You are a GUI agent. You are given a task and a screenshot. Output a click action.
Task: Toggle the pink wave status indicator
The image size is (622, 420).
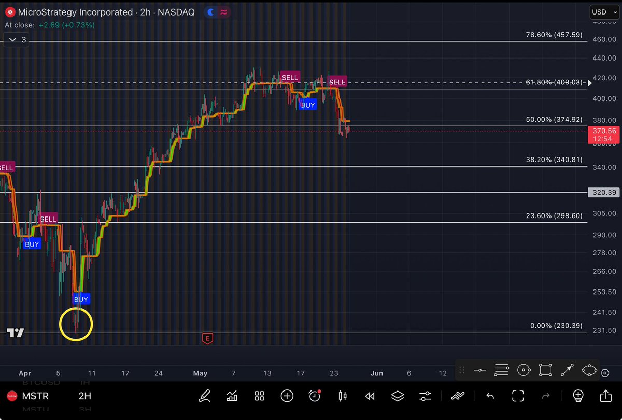point(223,12)
